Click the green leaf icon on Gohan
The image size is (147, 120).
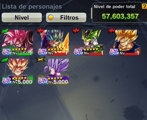pos(5,59)
